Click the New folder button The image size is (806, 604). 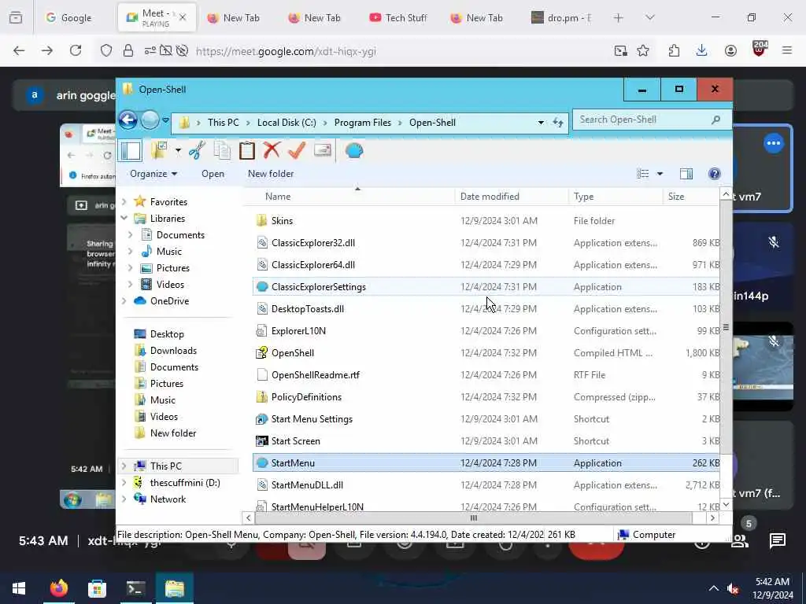click(271, 174)
